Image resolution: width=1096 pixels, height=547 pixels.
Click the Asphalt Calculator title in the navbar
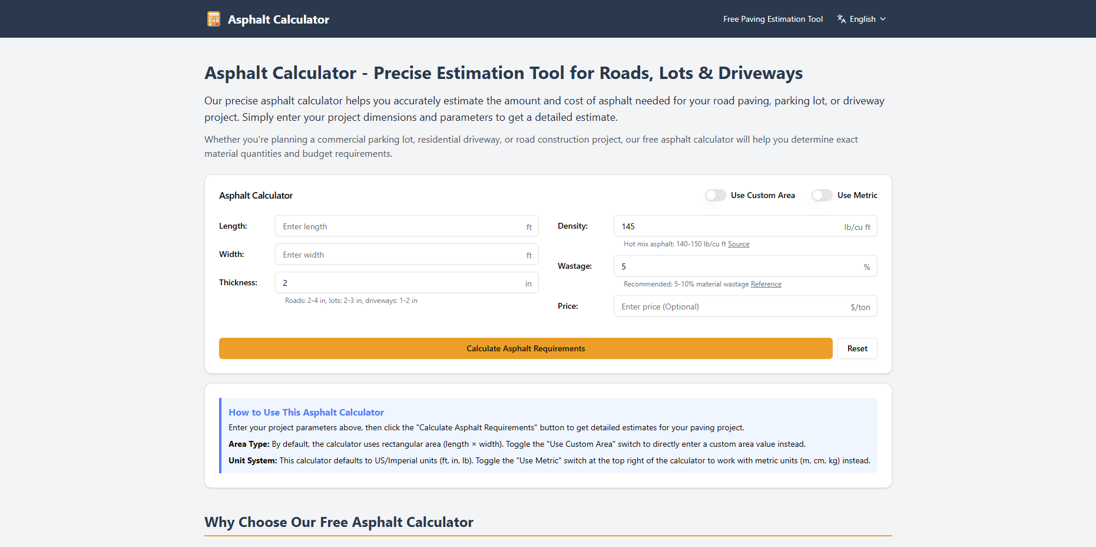278,19
